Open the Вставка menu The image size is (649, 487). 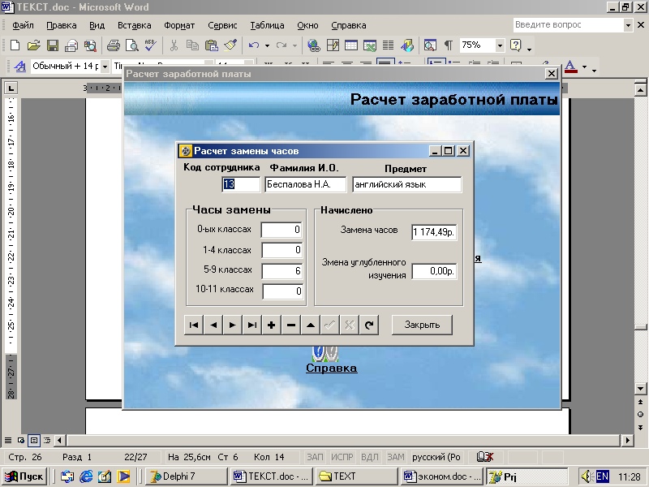[x=134, y=25]
